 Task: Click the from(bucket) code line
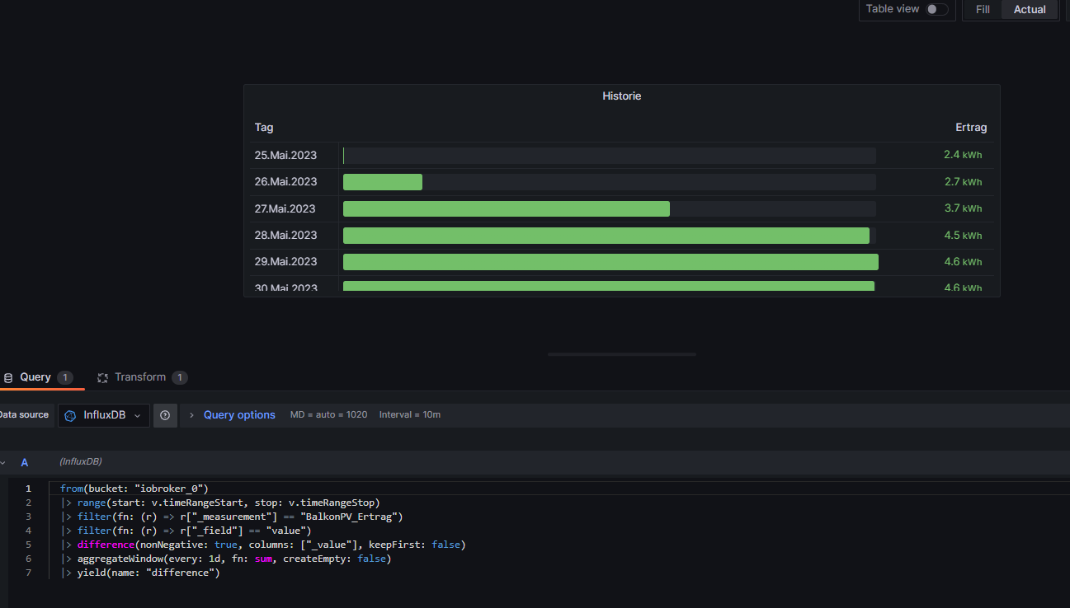click(x=134, y=489)
